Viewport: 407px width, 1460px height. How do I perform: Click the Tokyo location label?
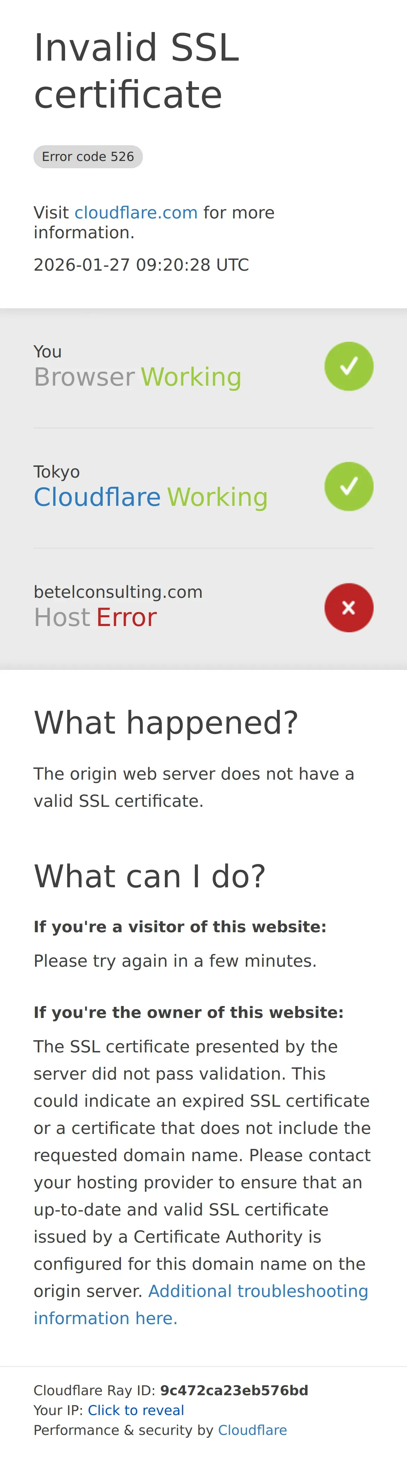tap(57, 472)
